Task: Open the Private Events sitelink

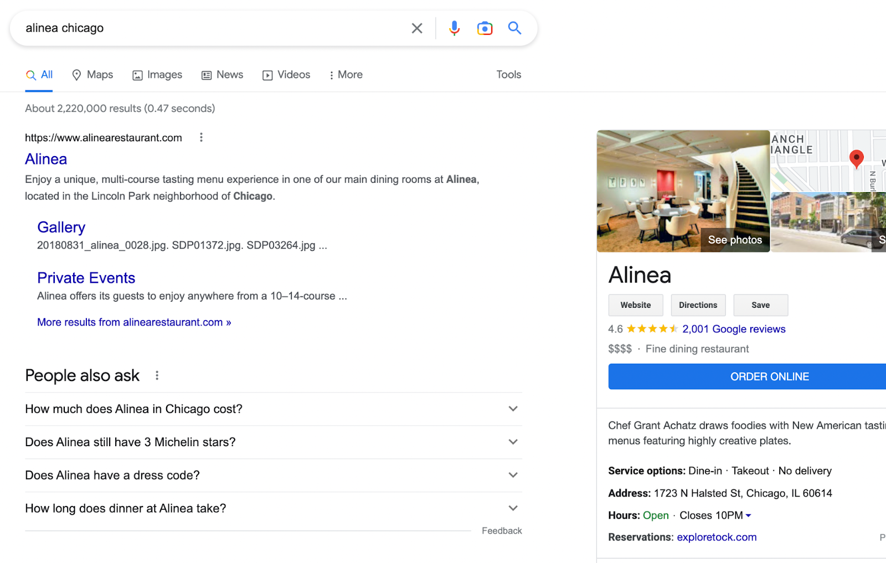Action: point(86,278)
